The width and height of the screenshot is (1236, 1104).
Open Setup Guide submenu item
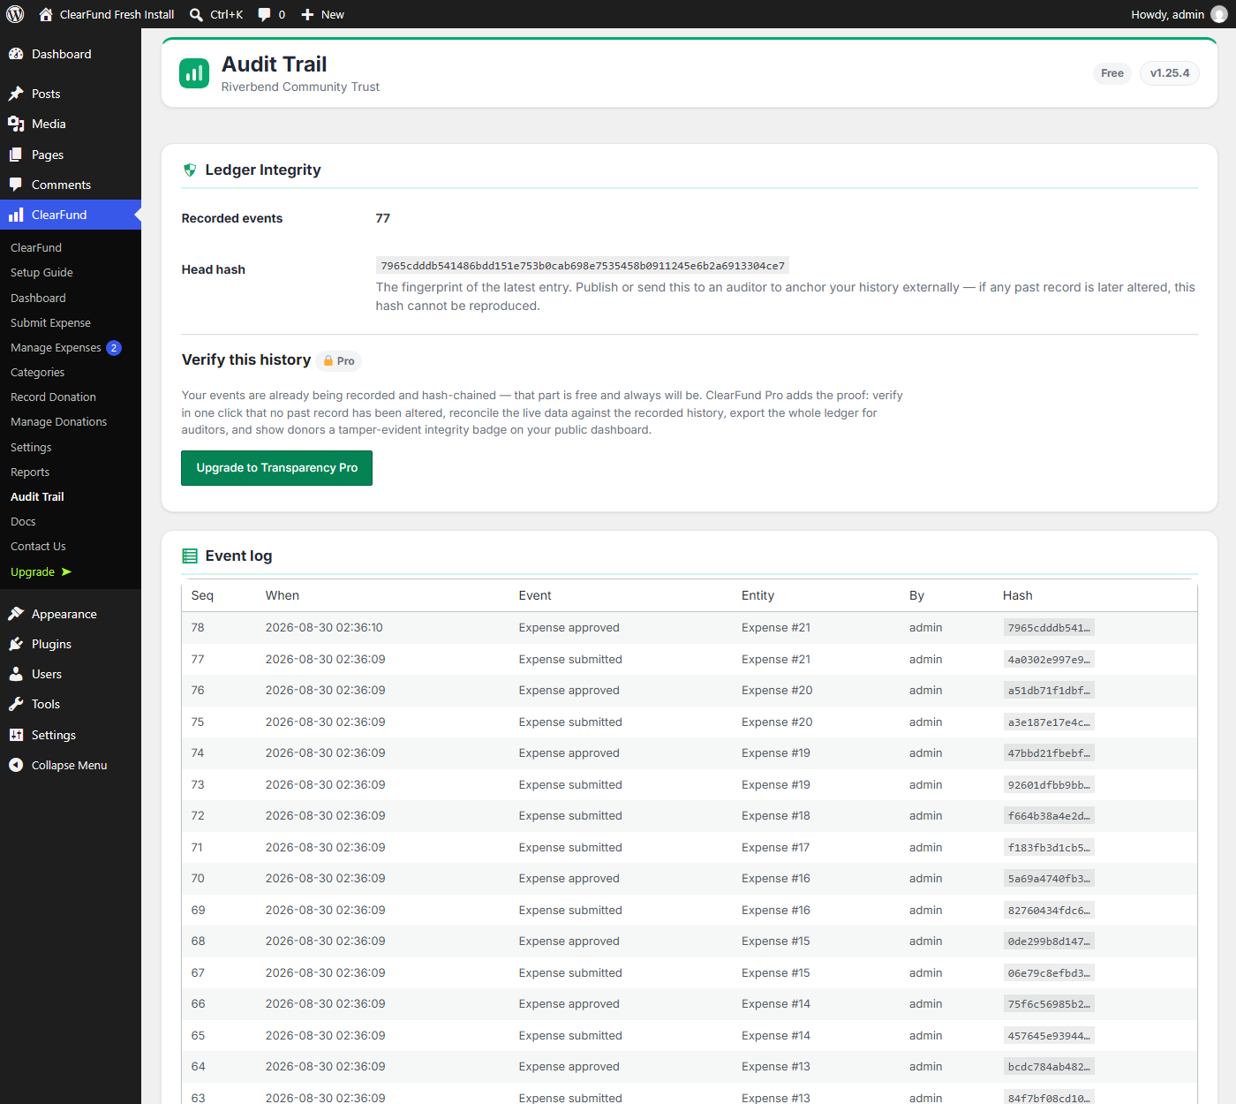click(x=41, y=272)
